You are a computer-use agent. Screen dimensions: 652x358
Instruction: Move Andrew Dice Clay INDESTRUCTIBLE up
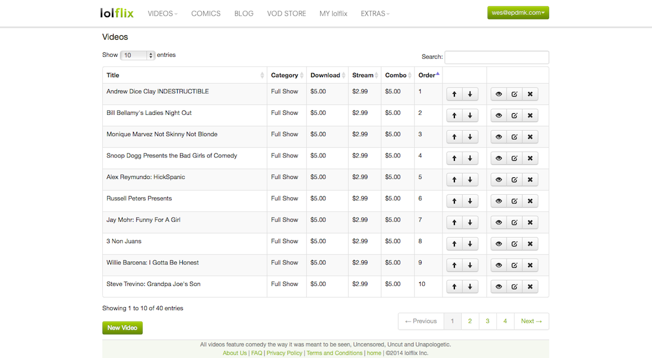[454, 94]
